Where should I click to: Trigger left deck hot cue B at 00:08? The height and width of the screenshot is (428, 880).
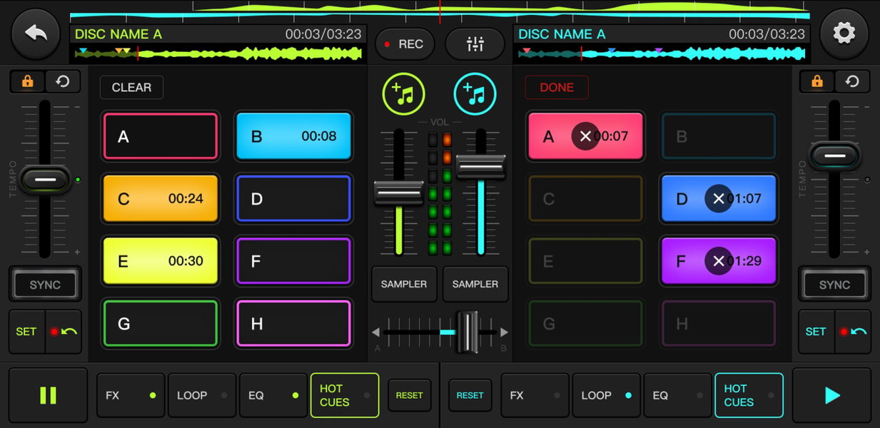pos(293,136)
